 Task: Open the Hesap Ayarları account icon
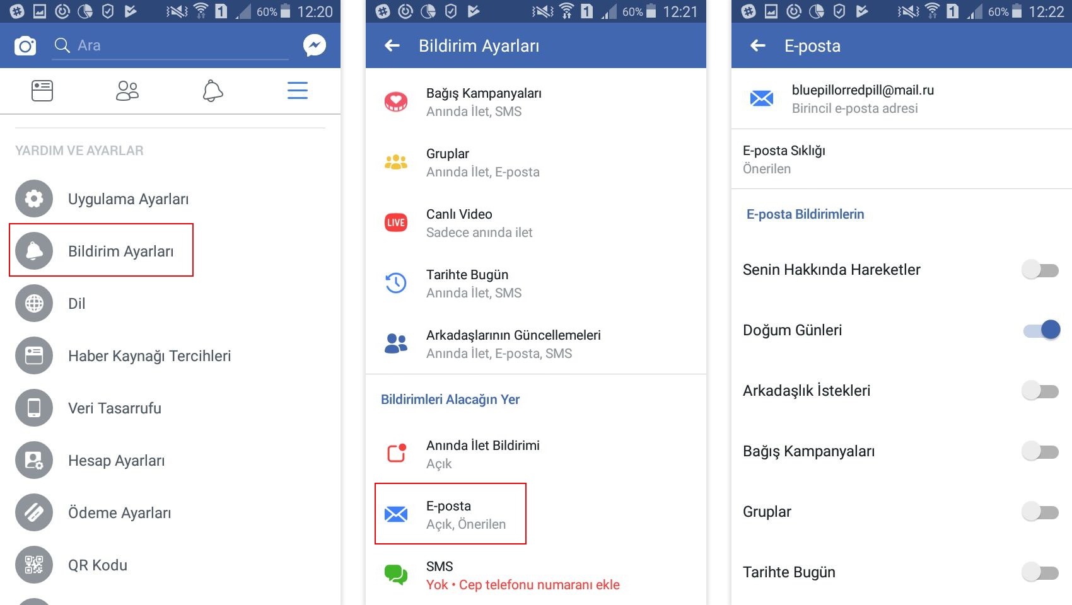point(34,460)
